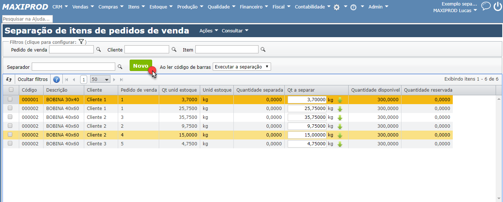Sort by Qt a separar column header
The image size is (503, 202).
coord(316,90)
